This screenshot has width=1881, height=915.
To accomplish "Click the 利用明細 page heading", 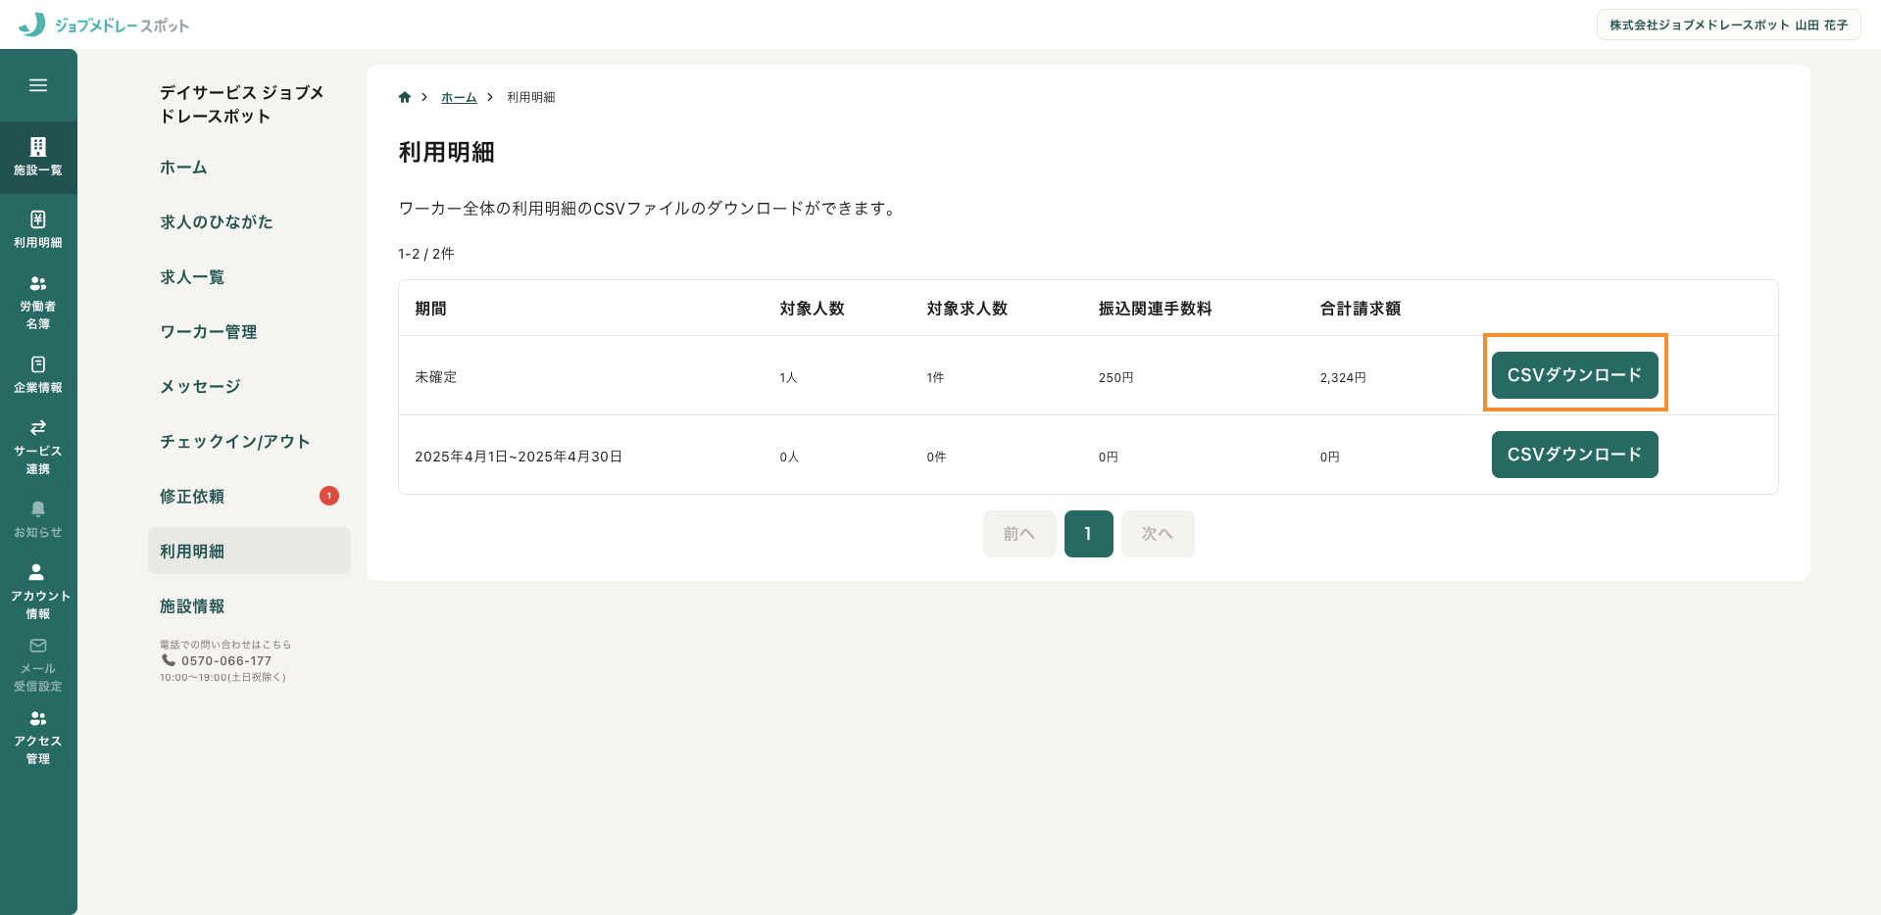I will [x=446, y=152].
